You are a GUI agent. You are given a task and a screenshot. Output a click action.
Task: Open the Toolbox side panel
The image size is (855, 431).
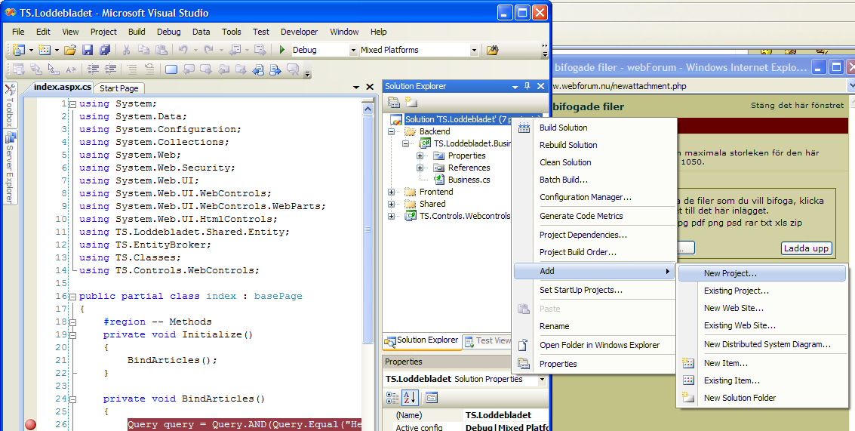[10, 105]
